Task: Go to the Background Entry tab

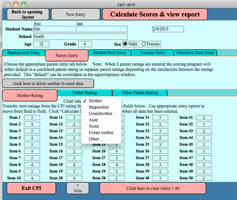Action: tap(24, 53)
